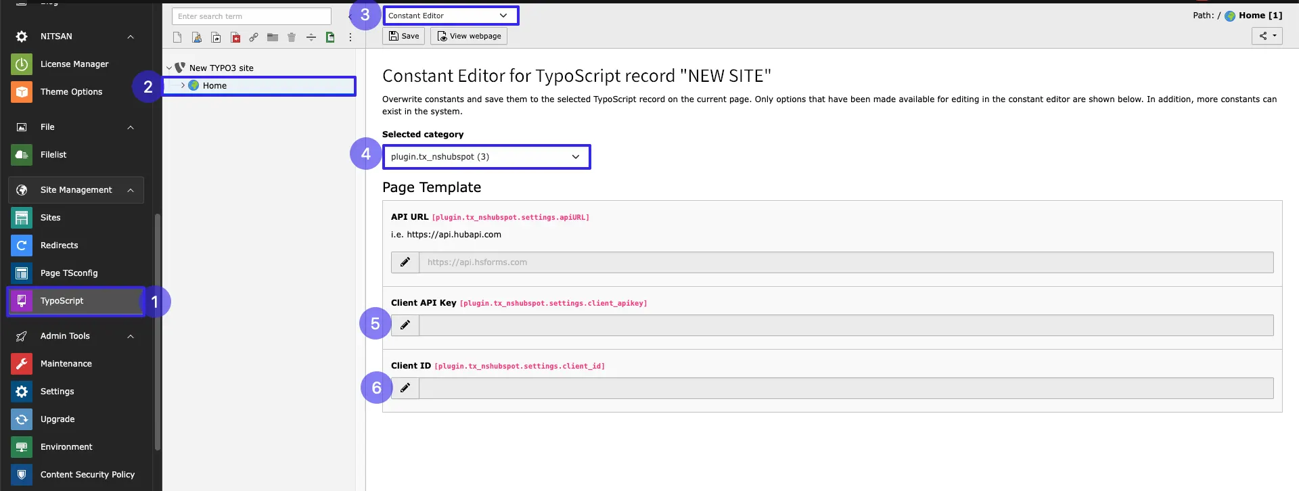
Task: Click the mount point page icon
Action: [x=235, y=38]
